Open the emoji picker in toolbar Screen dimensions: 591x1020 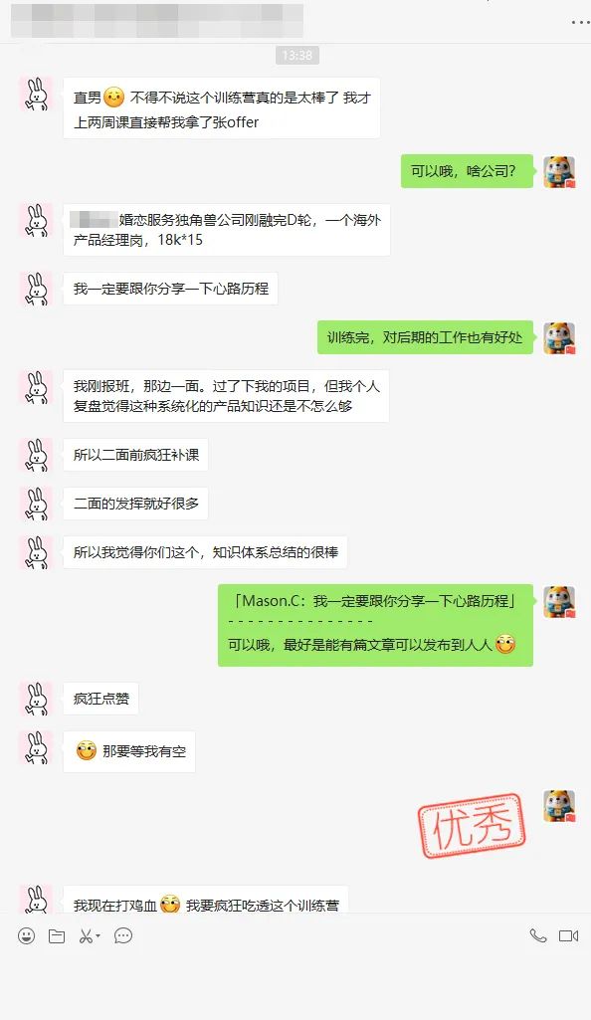[x=26, y=936]
